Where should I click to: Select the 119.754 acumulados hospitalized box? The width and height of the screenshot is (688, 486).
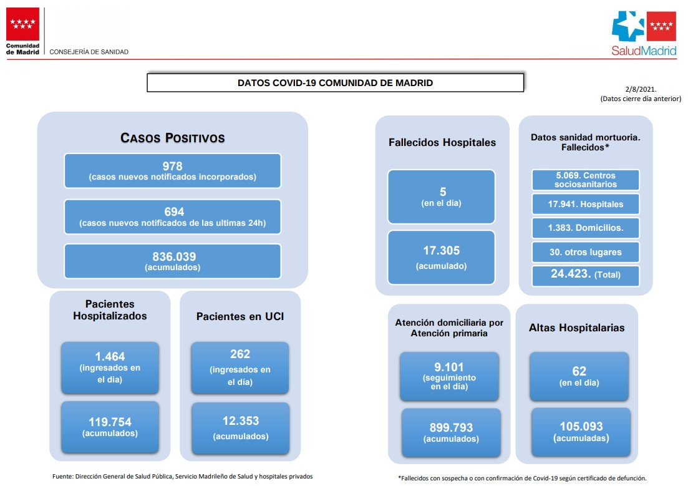(110, 427)
